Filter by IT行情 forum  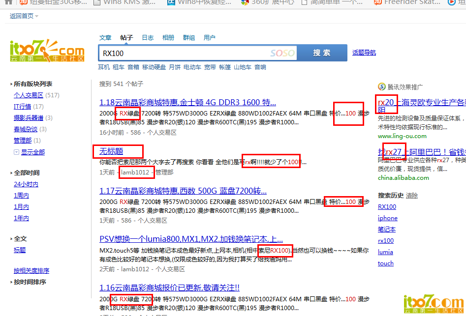[22, 107]
